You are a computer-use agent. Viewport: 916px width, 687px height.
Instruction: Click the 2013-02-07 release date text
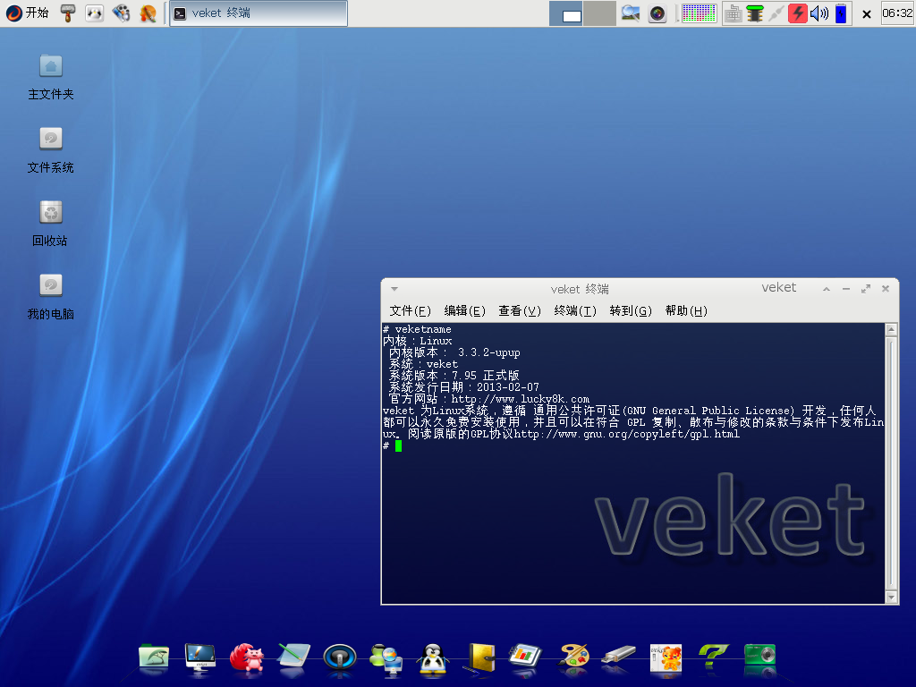[508, 387]
